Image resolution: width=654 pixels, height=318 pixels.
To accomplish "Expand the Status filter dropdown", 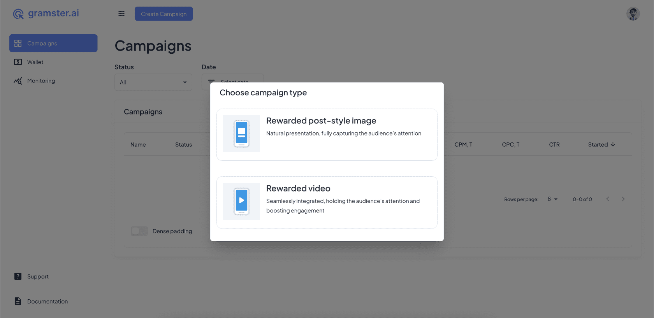I will (153, 82).
